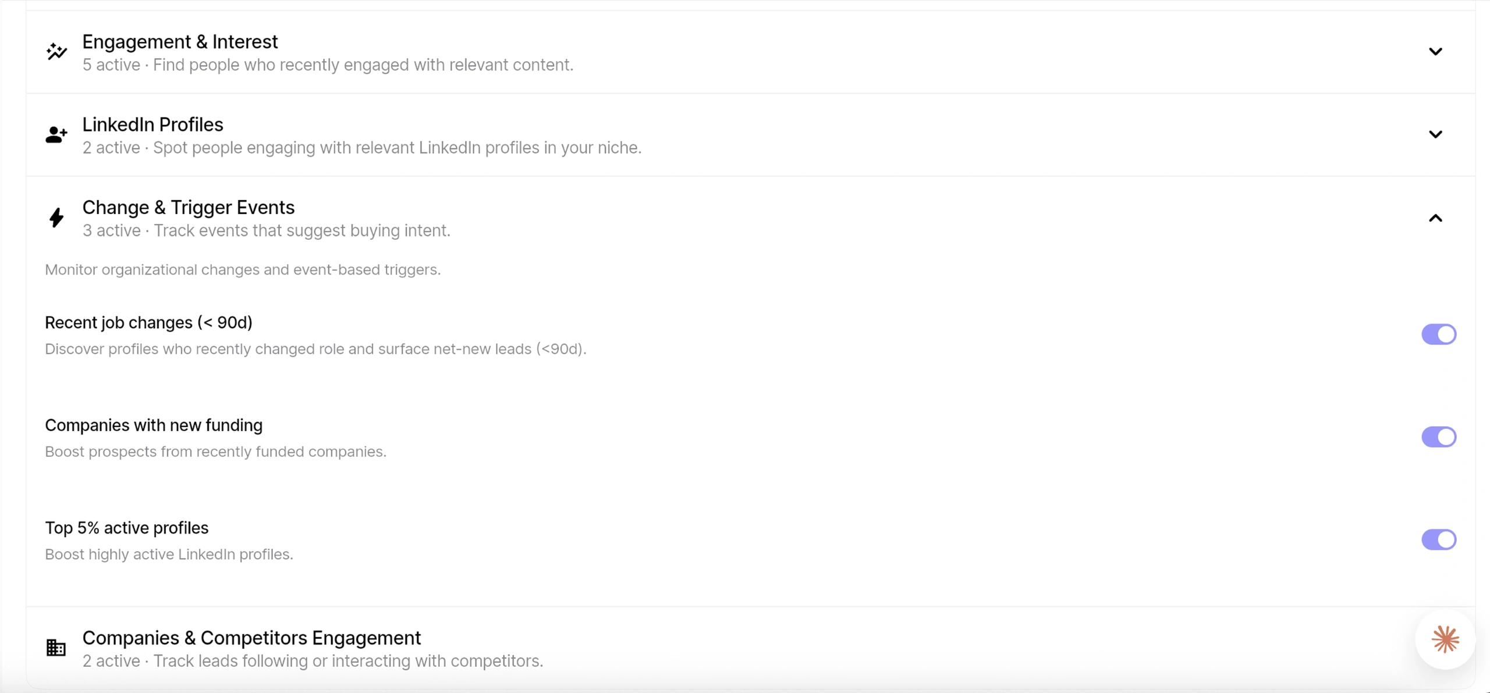This screenshot has width=1490, height=693.
Task: Select the Top 5% active profiles label
Action: pos(126,528)
